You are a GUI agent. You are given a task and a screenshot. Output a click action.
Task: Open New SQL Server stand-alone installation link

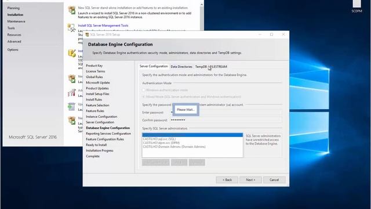click(133, 8)
